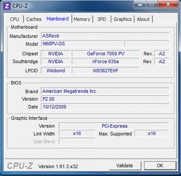
Task: Click the ASRock manufacturer field
Action: [x=105, y=36]
